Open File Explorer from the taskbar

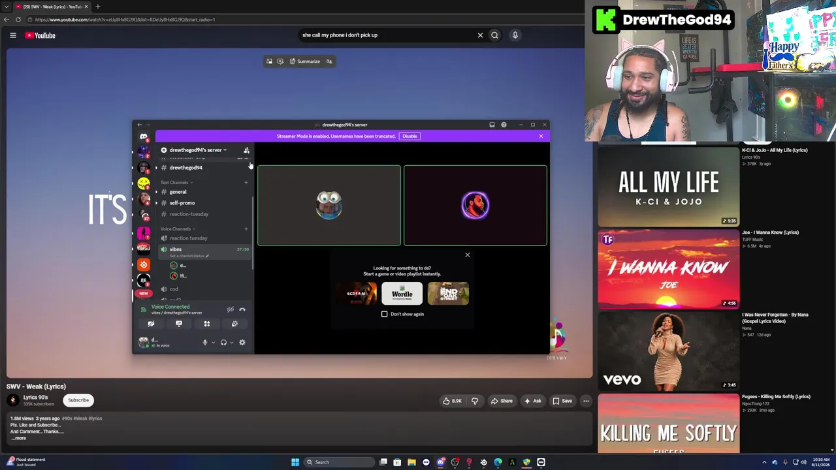pos(411,462)
